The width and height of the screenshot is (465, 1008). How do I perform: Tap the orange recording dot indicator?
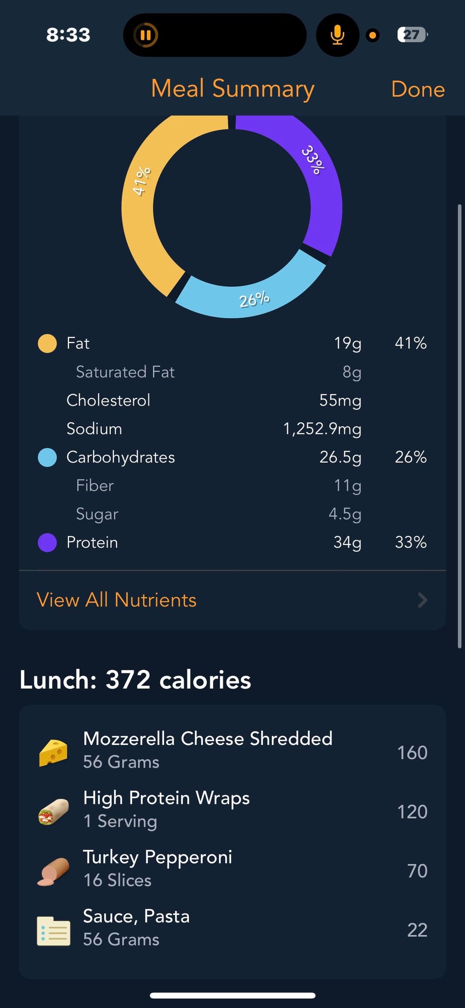[373, 35]
